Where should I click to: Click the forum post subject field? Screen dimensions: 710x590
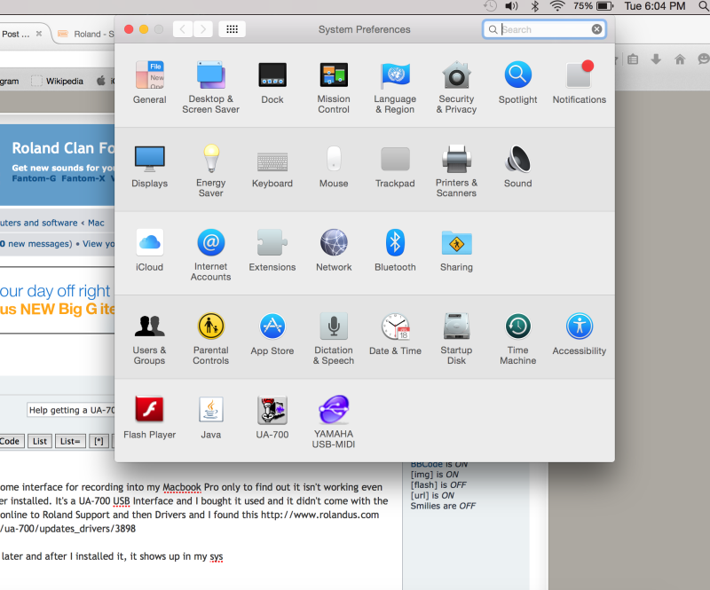(71, 410)
